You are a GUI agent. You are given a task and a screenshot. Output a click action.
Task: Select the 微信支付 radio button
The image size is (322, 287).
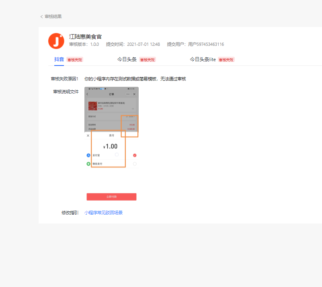pyautogui.click(x=135, y=164)
